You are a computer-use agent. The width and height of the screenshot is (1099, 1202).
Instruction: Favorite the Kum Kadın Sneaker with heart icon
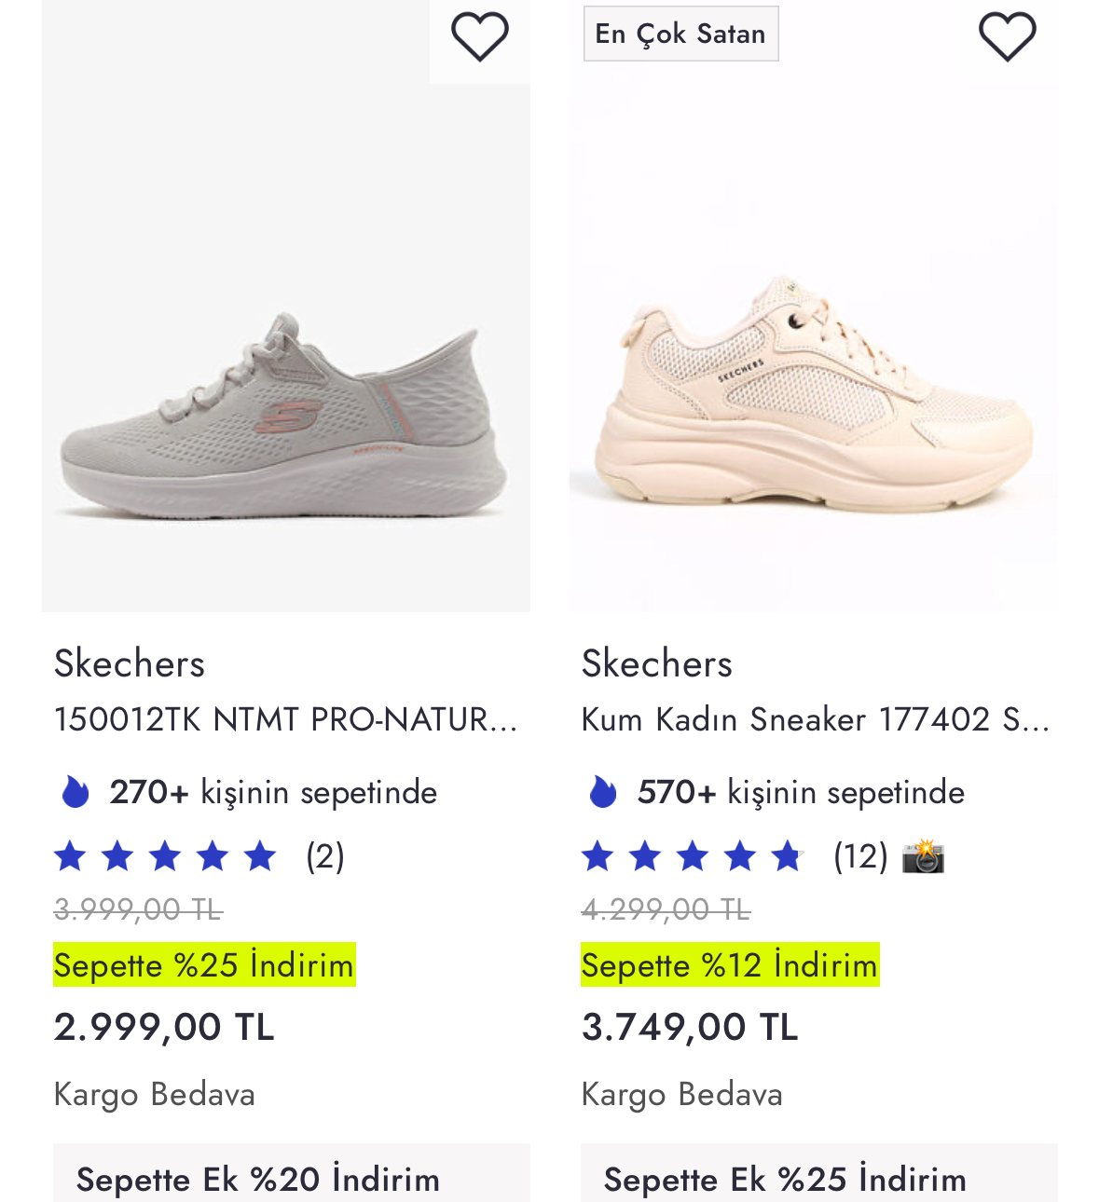tap(1008, 37)
